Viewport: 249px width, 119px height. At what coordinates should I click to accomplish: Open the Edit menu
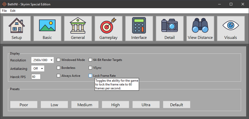(x=13, y=11)
